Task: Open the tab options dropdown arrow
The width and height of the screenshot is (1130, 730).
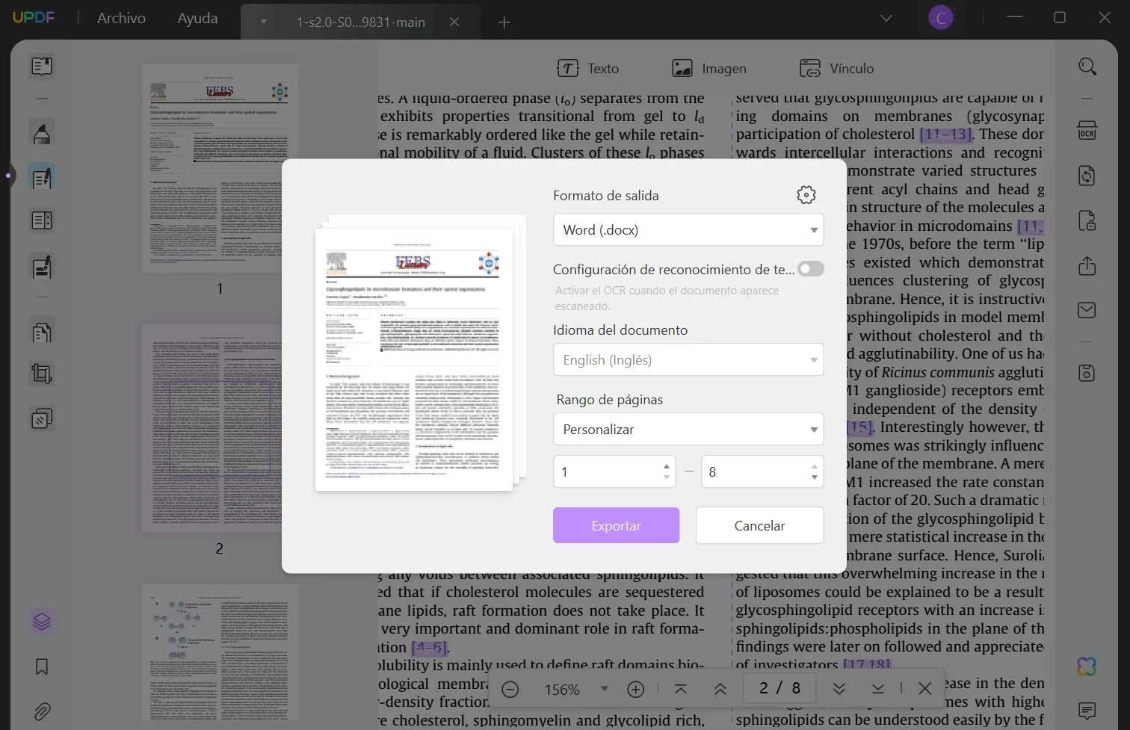Action: pyautogui.click(x=264, y=22)
